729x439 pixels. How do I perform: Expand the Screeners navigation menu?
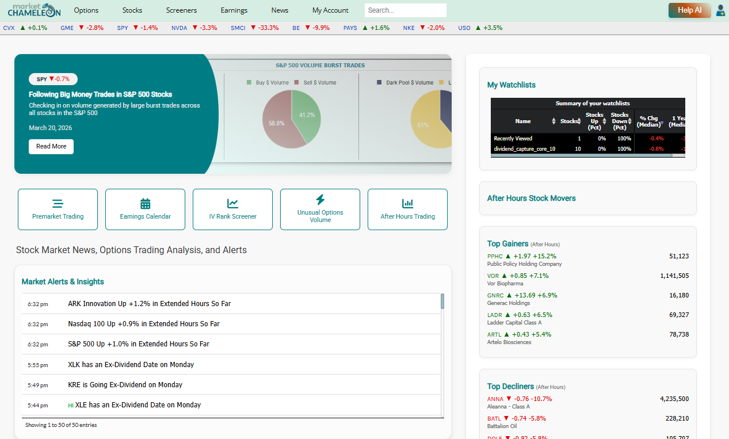181,10
